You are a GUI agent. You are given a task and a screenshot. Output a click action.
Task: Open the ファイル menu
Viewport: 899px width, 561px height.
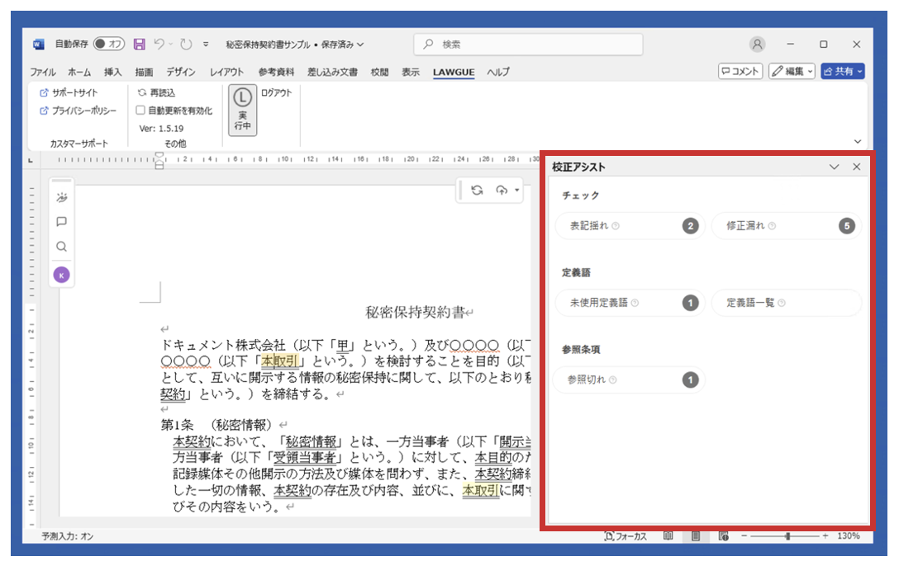tap(43, 72)
